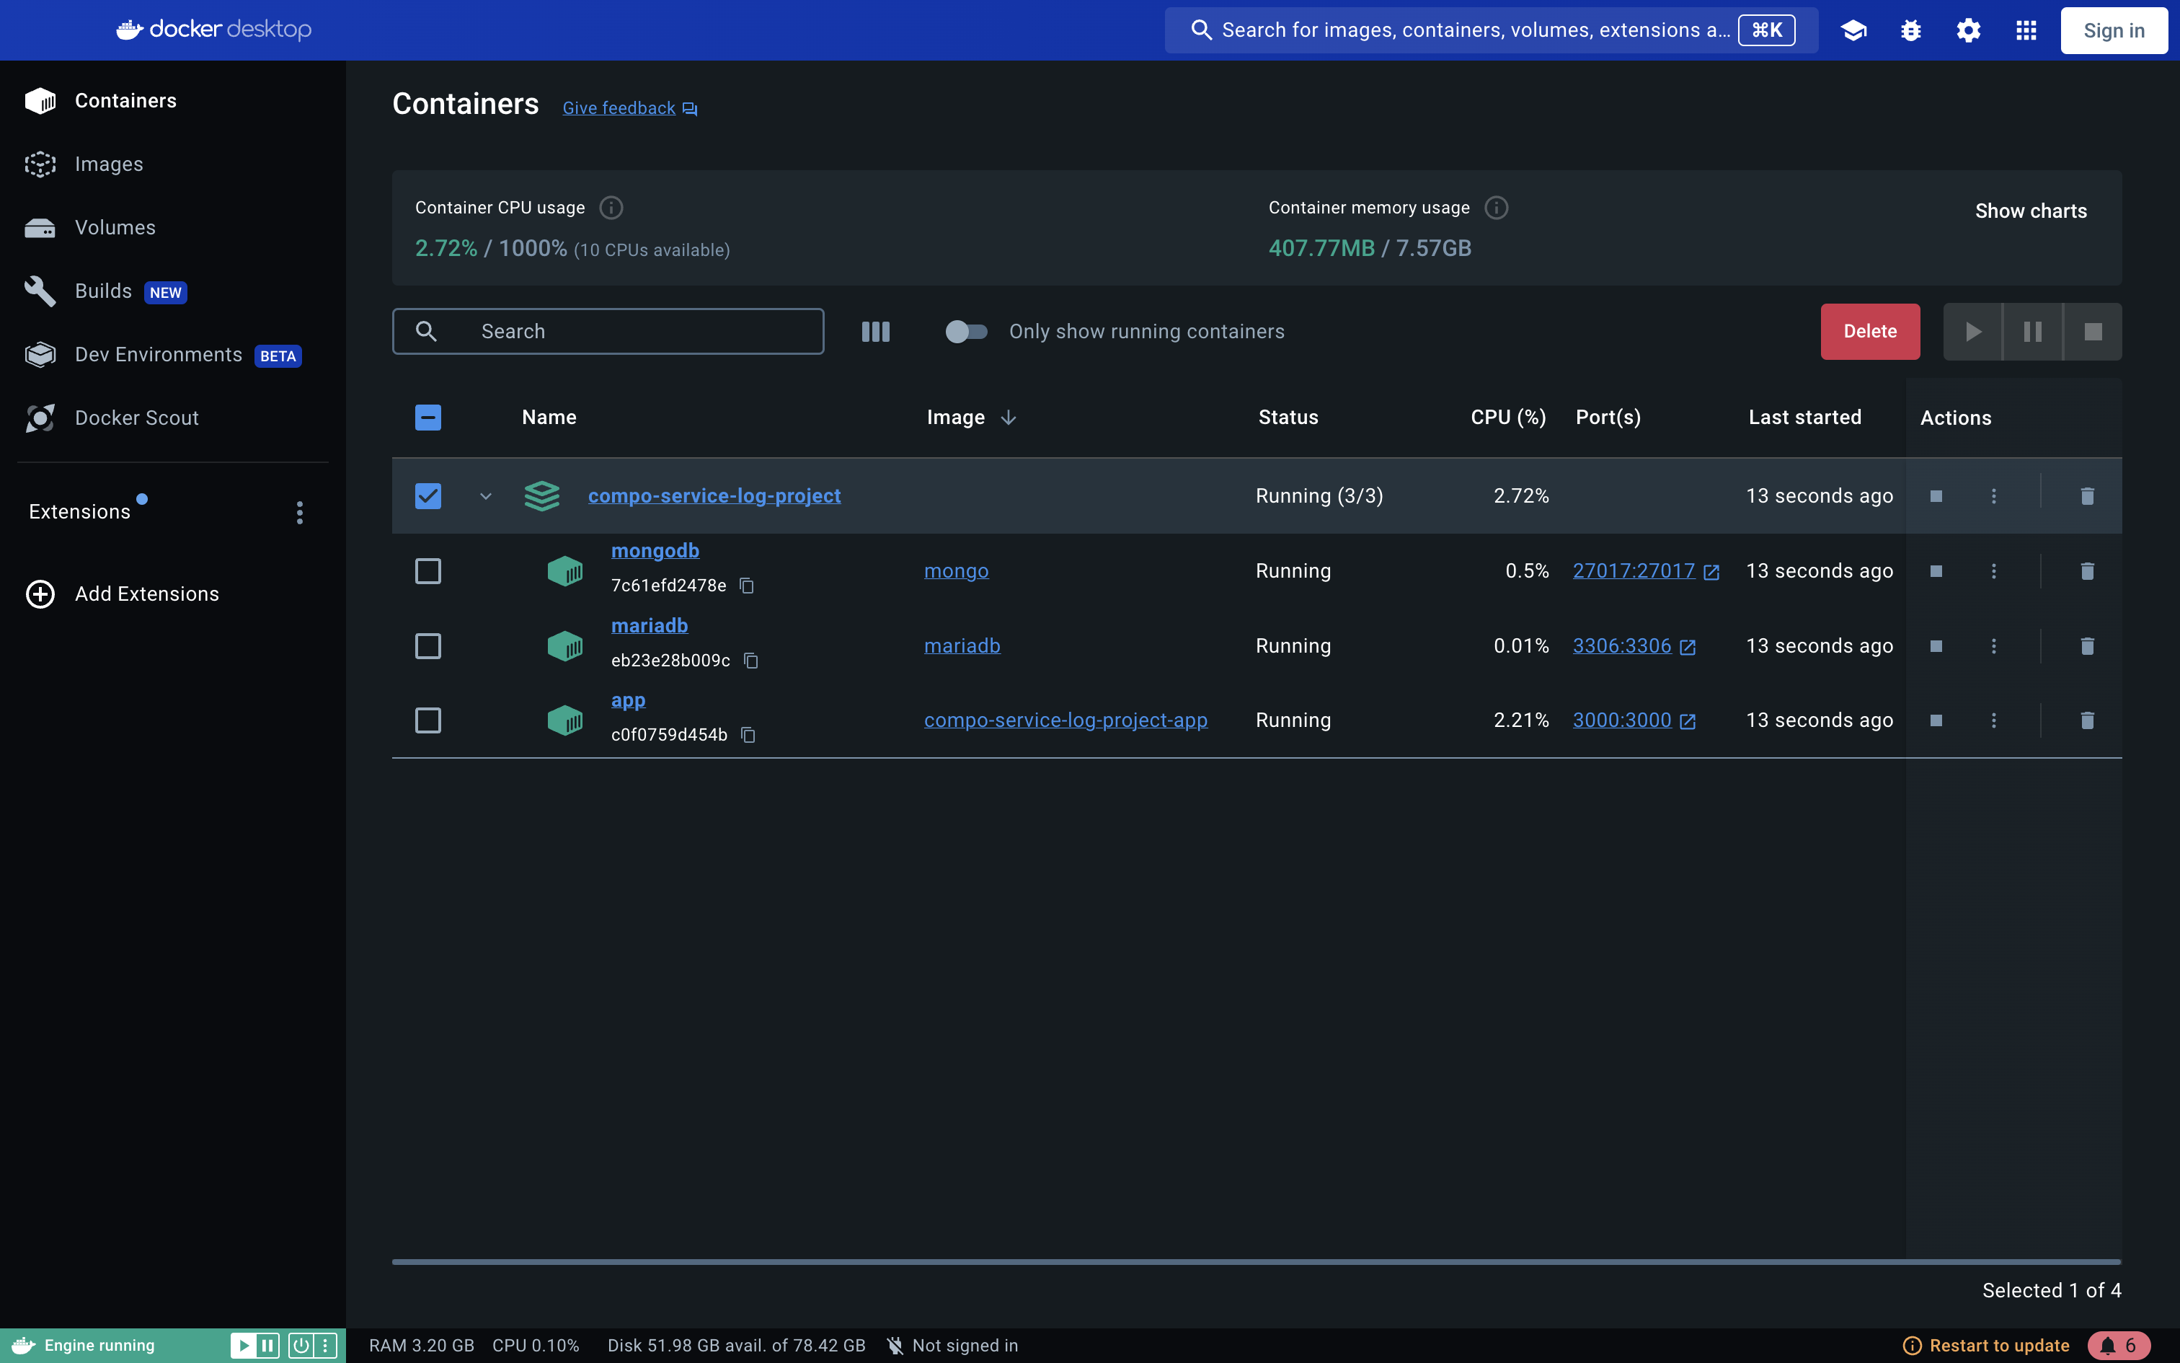Start selected containers with play button
The image size is (2180, 1363).
click(1973, 332)
